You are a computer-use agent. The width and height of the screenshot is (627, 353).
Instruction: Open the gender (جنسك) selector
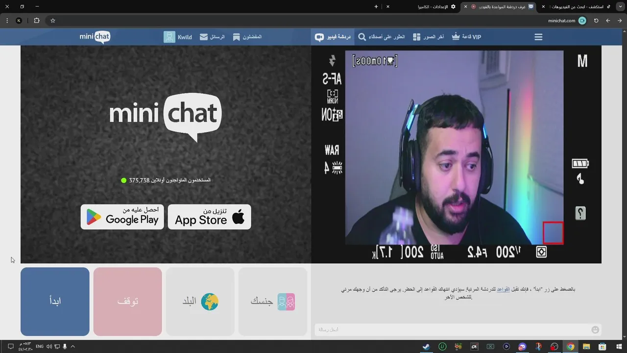(272, 302)
